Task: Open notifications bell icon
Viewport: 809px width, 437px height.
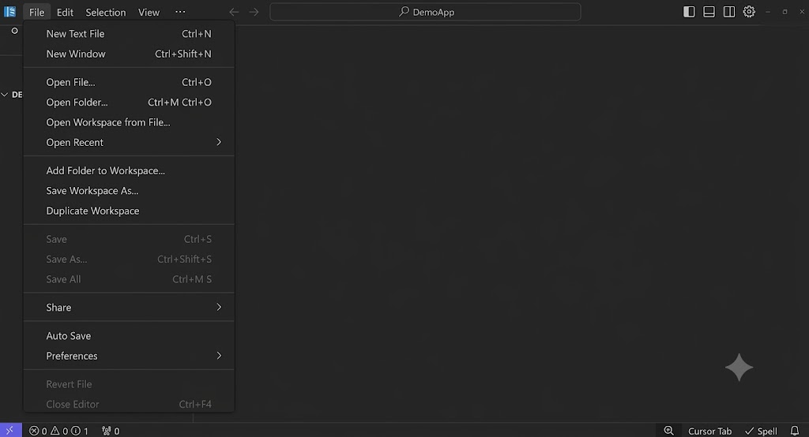Action: (795, 431)
